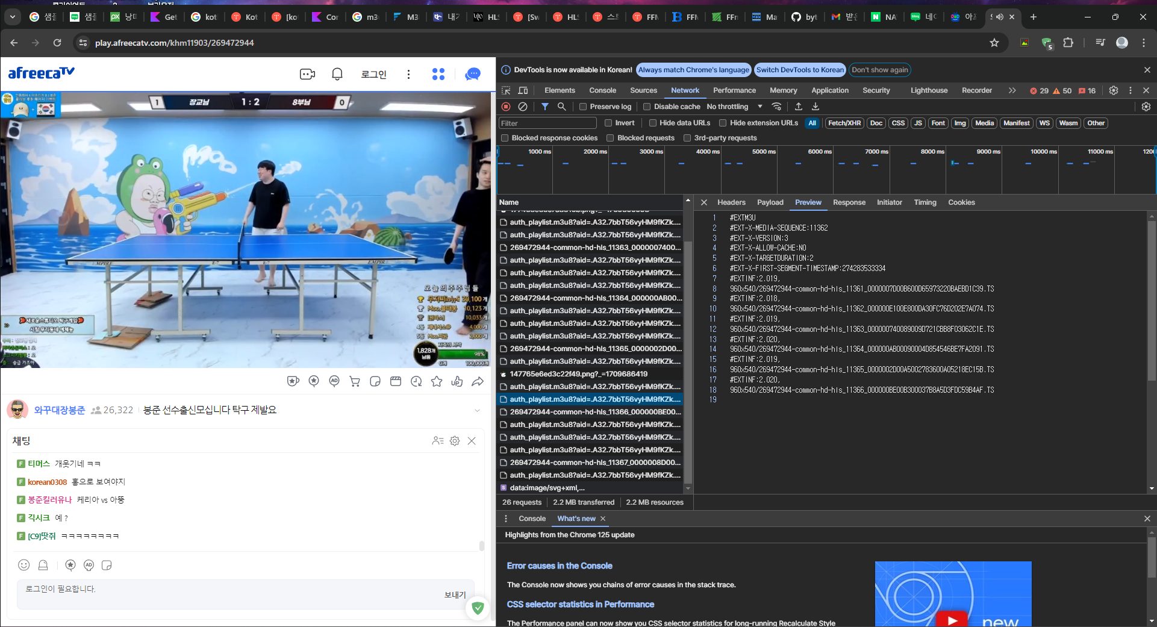Screen dimensions: 1157x627
Task: Click the network Filter input field
Action: [547, 123]
